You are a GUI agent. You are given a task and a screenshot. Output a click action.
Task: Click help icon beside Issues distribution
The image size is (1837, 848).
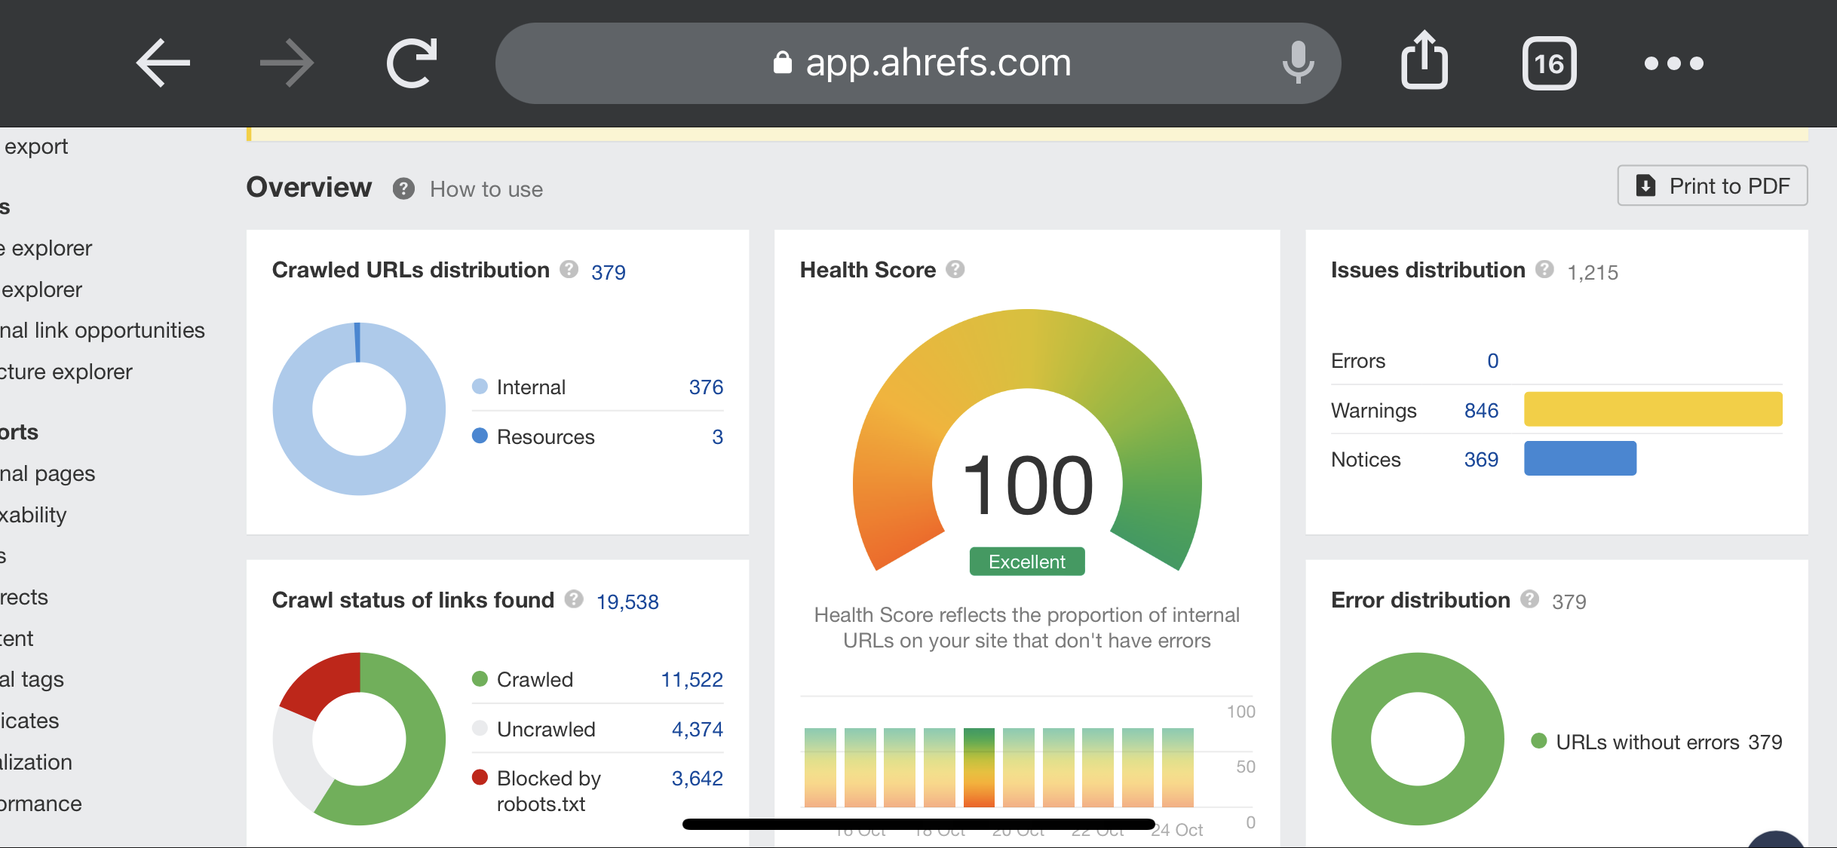click(x=1544, y=269)
